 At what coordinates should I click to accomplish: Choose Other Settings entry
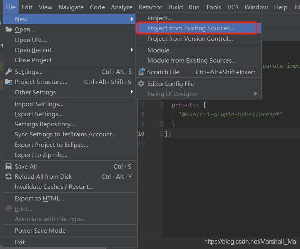pyautogui.click(x=69, y=92)
